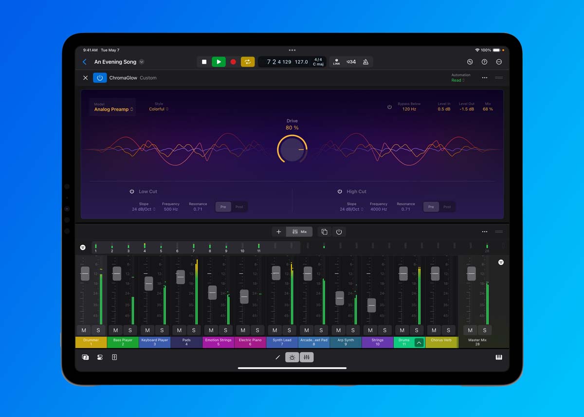Toggle the metronome icon
Screen dimensions: 584x417
coord(365,62)
